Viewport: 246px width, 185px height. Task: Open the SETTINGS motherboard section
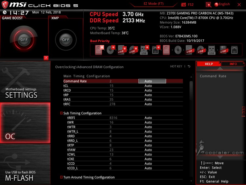pos(25,81)
